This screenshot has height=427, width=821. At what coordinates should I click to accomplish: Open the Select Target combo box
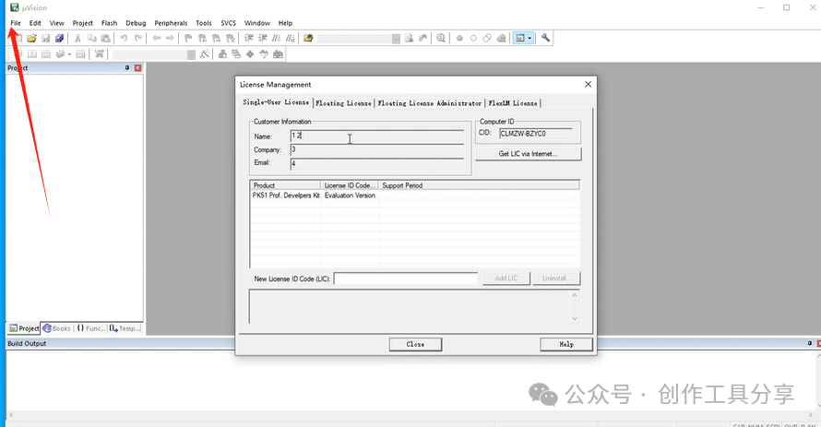pyautogui.click(x=153, y=53)
